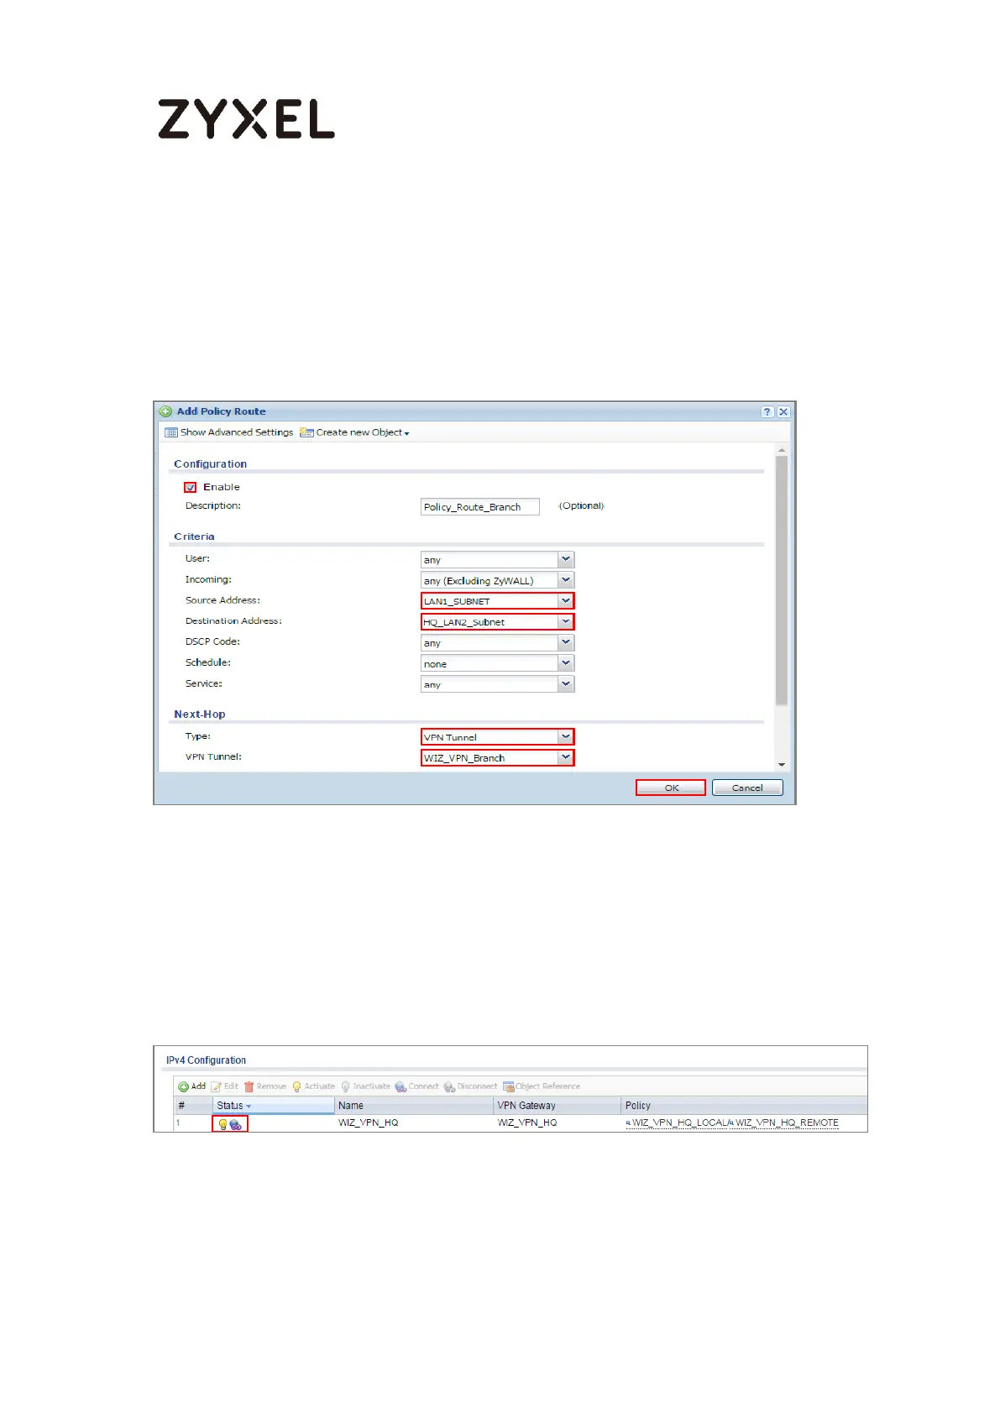Click the Connect icon
The width and height of the screenshot is (1000, 1413).
401,1086
